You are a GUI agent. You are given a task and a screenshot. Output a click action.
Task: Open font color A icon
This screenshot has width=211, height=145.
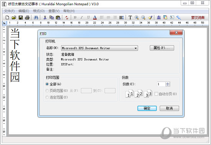coord(95,18)
